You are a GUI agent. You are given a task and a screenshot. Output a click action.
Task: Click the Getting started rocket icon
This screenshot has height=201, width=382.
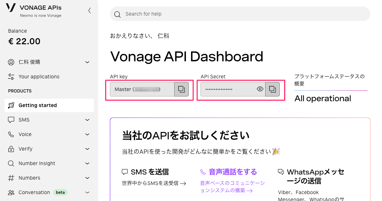(x=11, y=106)
